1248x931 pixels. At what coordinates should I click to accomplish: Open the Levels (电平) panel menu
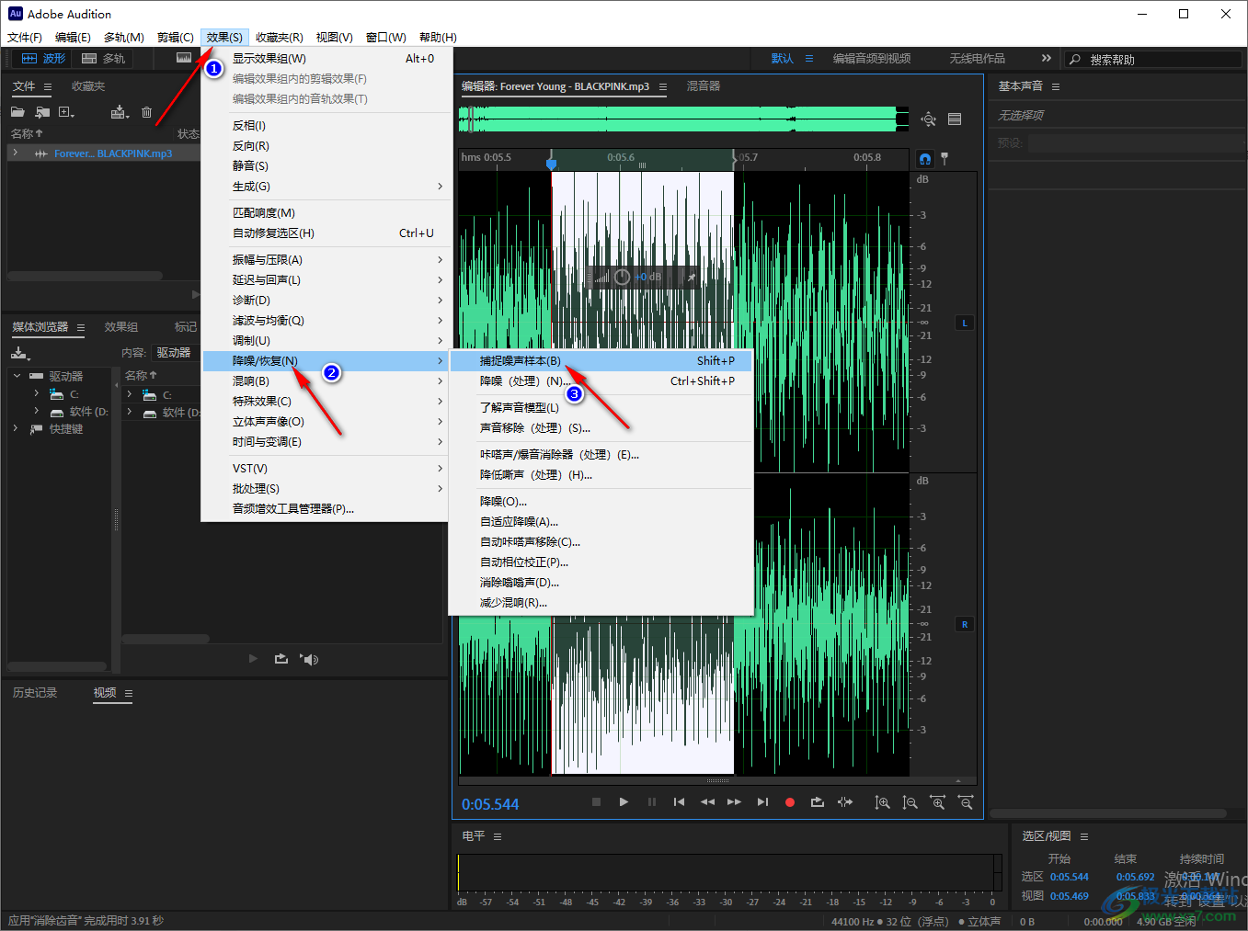pos(498,836)
